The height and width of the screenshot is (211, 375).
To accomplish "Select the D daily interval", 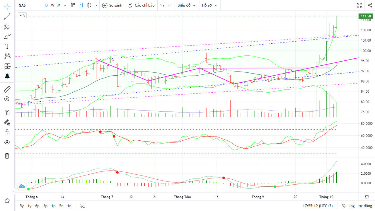I will pos(46,5).
